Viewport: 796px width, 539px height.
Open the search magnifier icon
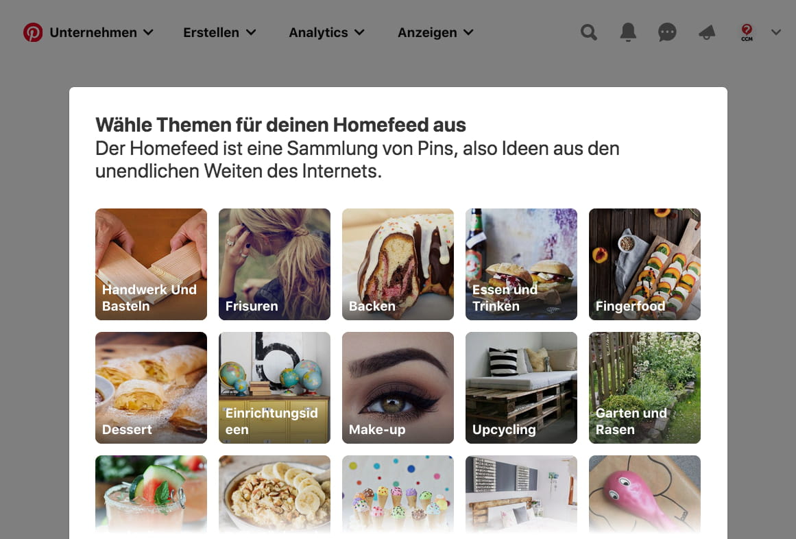[589, 32]
